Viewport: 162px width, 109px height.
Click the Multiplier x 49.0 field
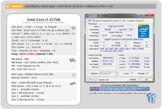tap(108, 61)
